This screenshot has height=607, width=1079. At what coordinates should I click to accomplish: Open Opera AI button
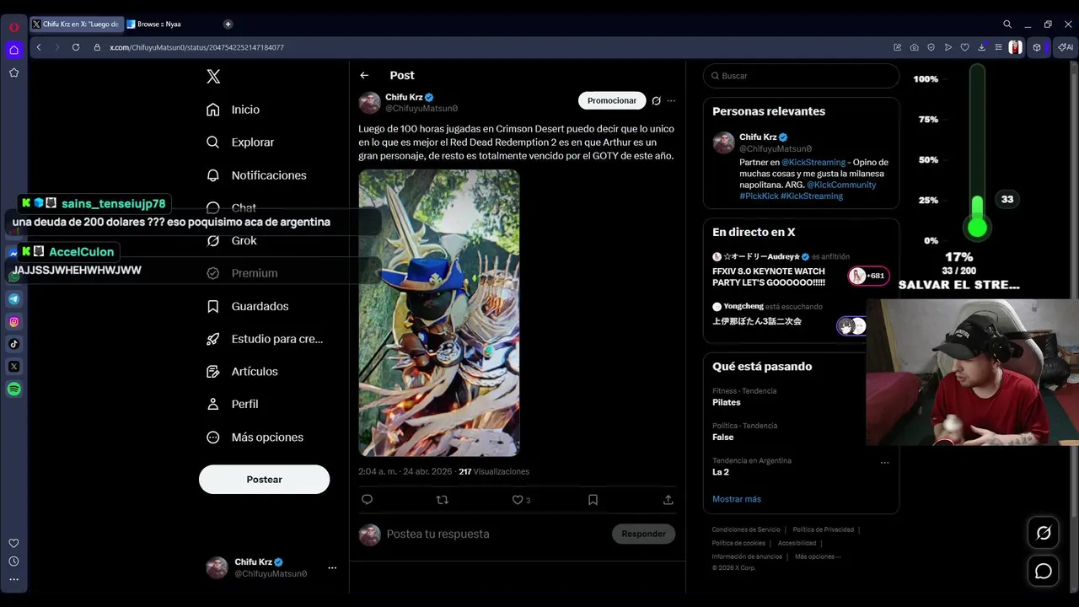(x=1066, y=47)
